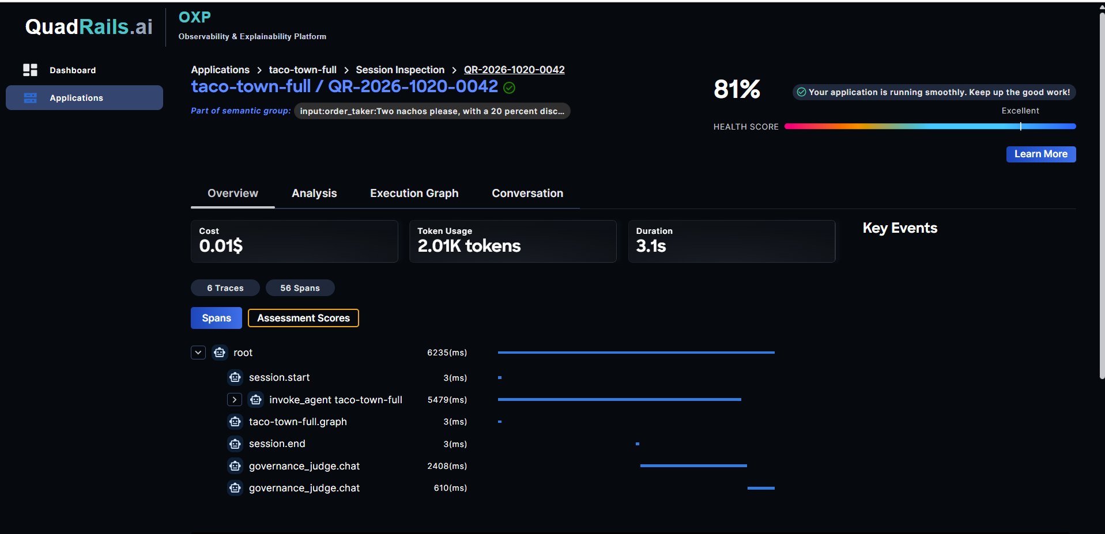
Task: Open Session Inspection breadcrumb
Action: (400, 70)
